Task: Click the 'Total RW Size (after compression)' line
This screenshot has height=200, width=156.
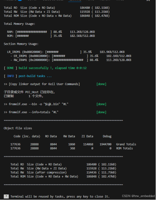Action: pyautogui.click(x=63, y=173)
